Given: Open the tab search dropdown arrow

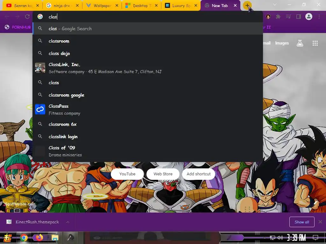Looking at the screenshot, I should click(275, 4).
